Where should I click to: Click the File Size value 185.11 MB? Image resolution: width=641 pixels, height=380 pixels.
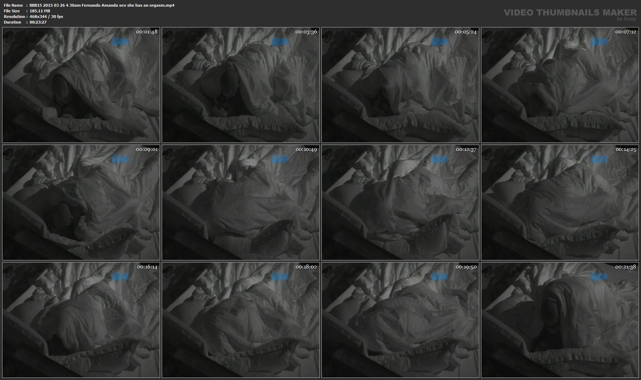[x=40, y=11]
